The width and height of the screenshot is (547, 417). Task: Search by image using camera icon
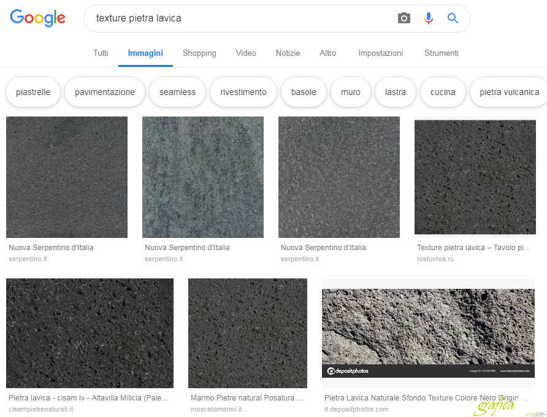404,18
